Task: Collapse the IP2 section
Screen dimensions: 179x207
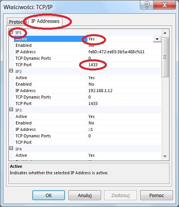Action: [x=11, y=71]
